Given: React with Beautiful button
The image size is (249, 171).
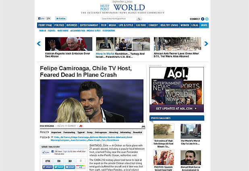Looking at the screenshot, I should [137, 132].
